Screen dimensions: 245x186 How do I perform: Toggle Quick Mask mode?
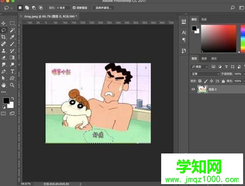[3, 114]
